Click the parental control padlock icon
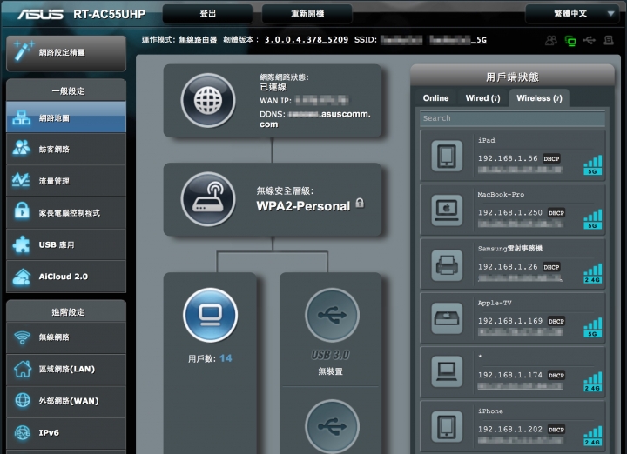 point(22,210)
